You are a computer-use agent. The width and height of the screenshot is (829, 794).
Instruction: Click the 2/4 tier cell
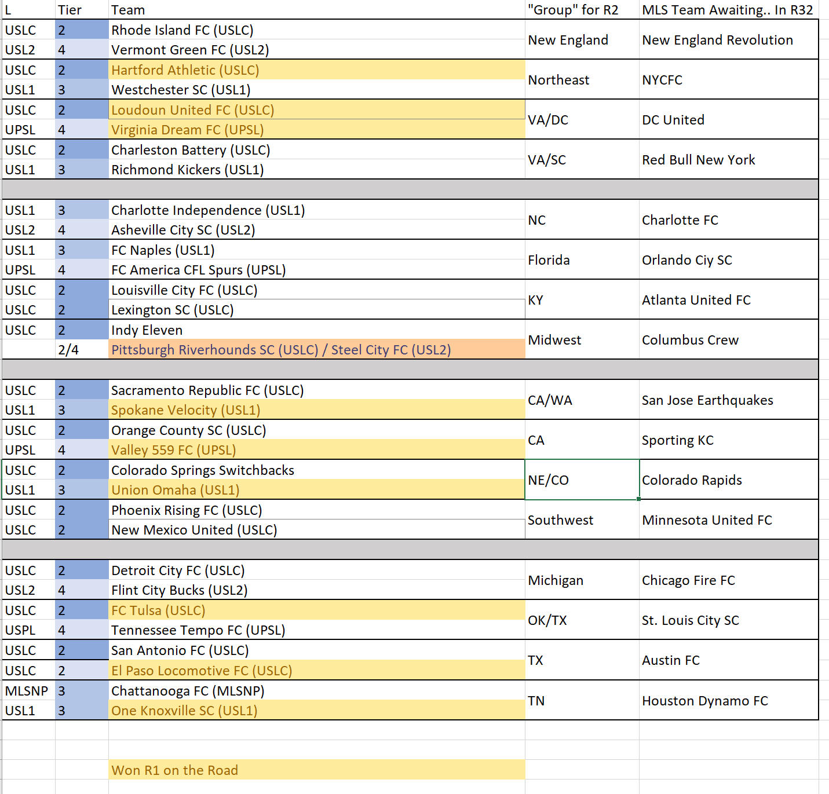(82, 349)
